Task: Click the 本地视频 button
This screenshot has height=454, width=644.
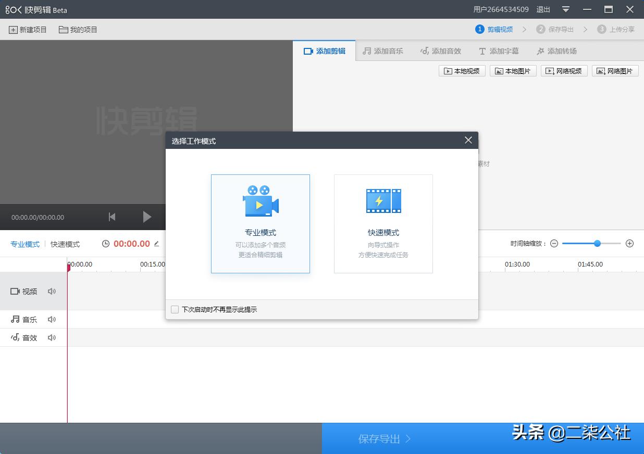Action: pyautogui.click(x=462, y=71)
